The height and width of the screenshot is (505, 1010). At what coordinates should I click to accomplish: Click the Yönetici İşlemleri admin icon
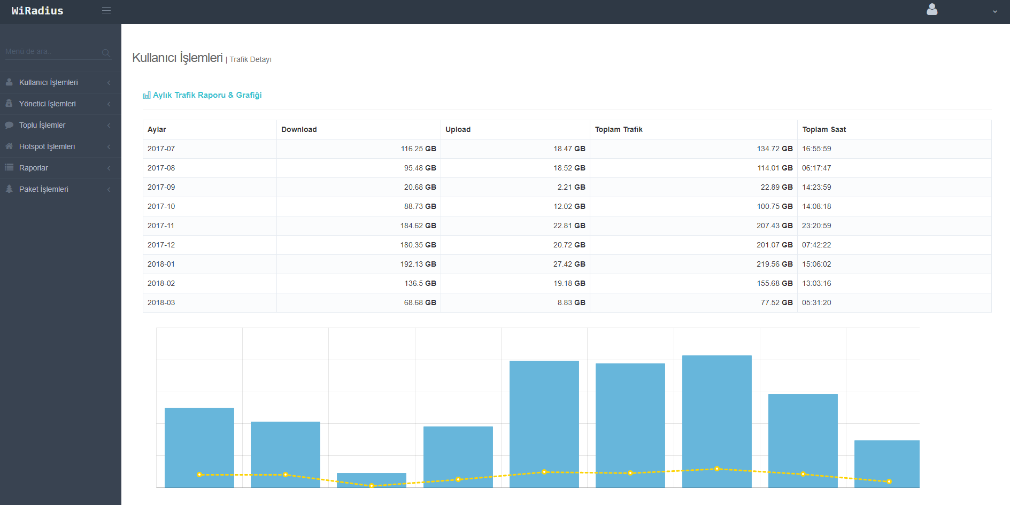pos(9,104)
